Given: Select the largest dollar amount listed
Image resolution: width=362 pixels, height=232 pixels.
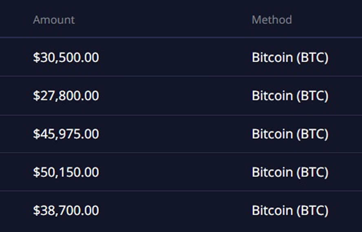Looking at the screenshot, I should [66, 172].
